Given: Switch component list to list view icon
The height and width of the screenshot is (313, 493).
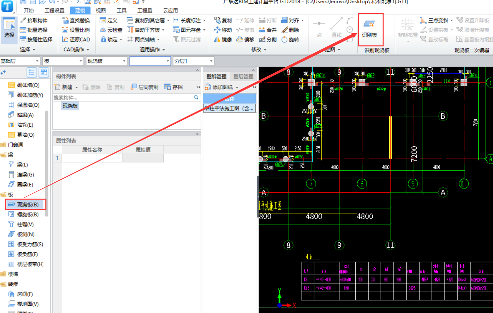Looking at the screenshot, I should pyautogui.click(x=31, y=72).
